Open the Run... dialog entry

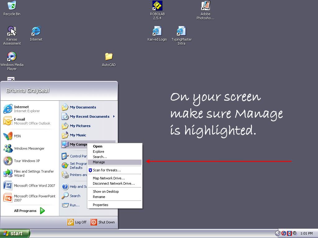click(x=74, y=205)
